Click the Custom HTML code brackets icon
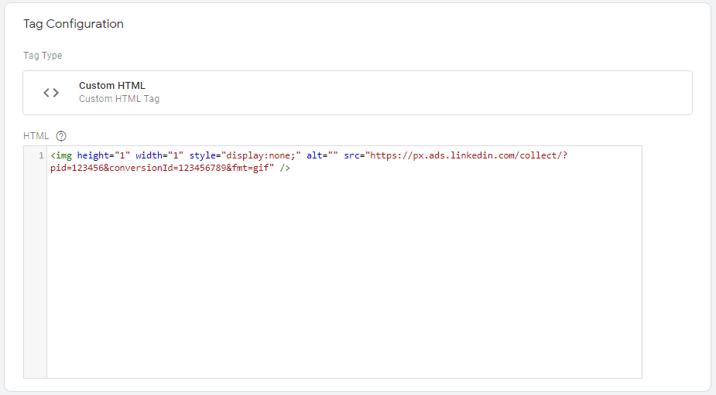 click(x=51, y=93)
